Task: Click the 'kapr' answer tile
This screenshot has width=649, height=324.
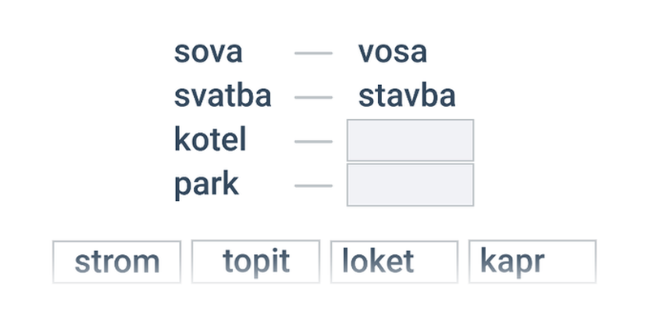Action: (533, 262)
